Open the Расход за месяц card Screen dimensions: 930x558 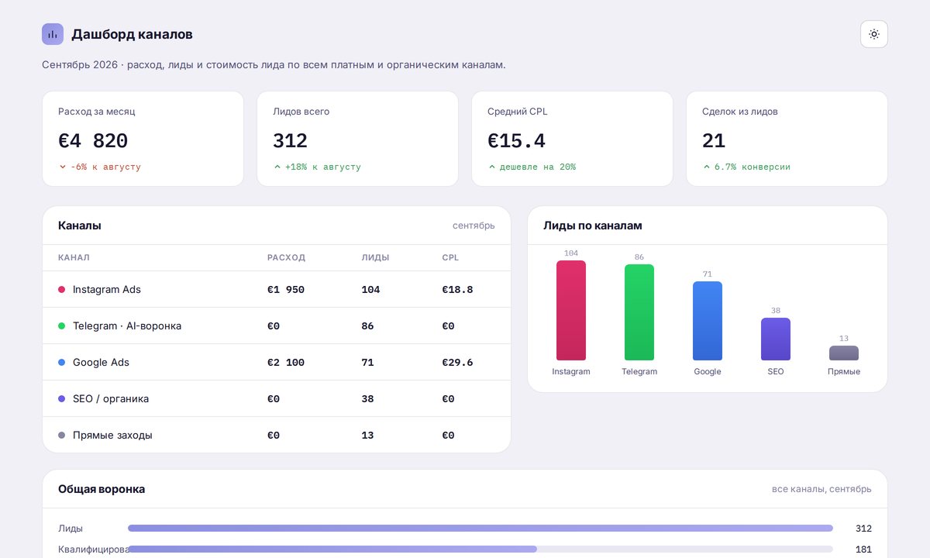pos(143,139)
